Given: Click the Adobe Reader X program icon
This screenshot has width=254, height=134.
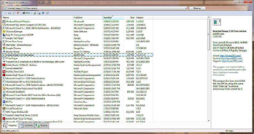Looking at the screenshot, I should (4, 65).
